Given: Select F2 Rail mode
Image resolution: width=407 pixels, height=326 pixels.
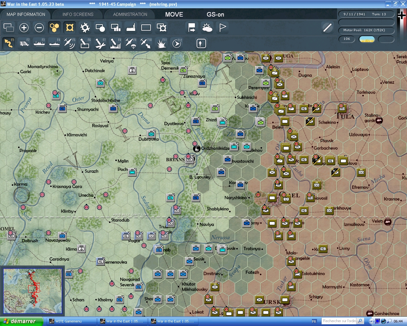Looking at the screenshot, I should [x=24, y=43].
